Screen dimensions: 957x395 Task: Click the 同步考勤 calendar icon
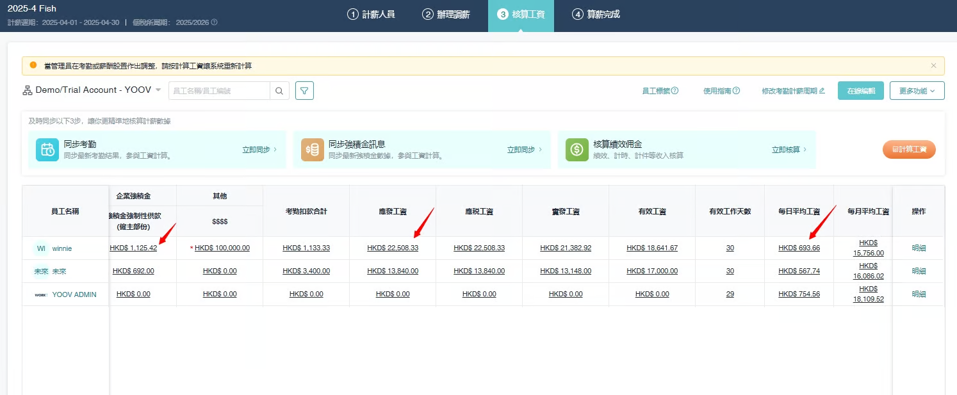click(x=47, y=150)
